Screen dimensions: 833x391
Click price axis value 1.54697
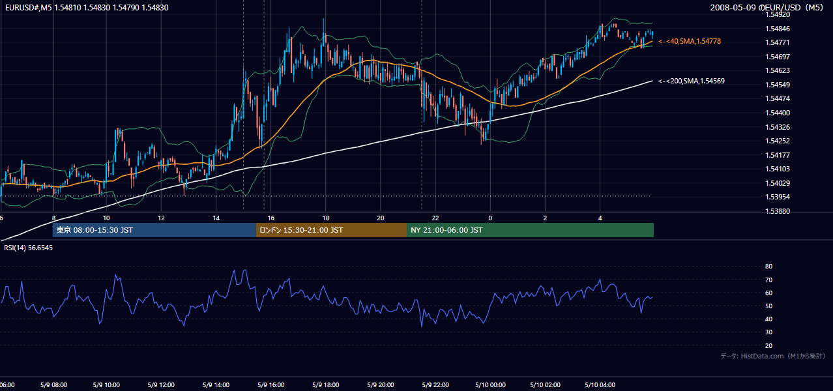point(778,57)
